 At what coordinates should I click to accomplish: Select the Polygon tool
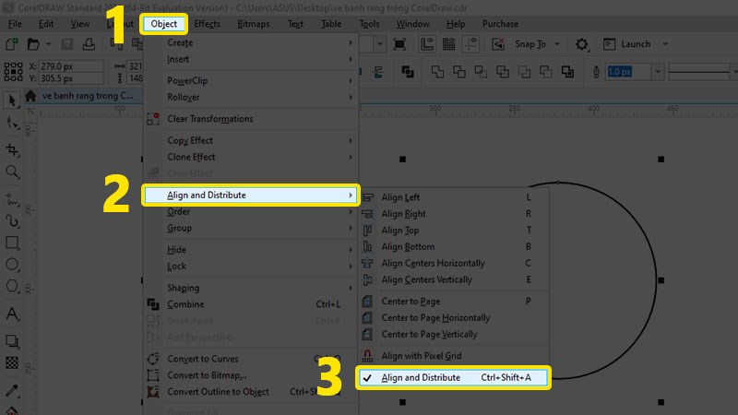[x=12, y=286]
